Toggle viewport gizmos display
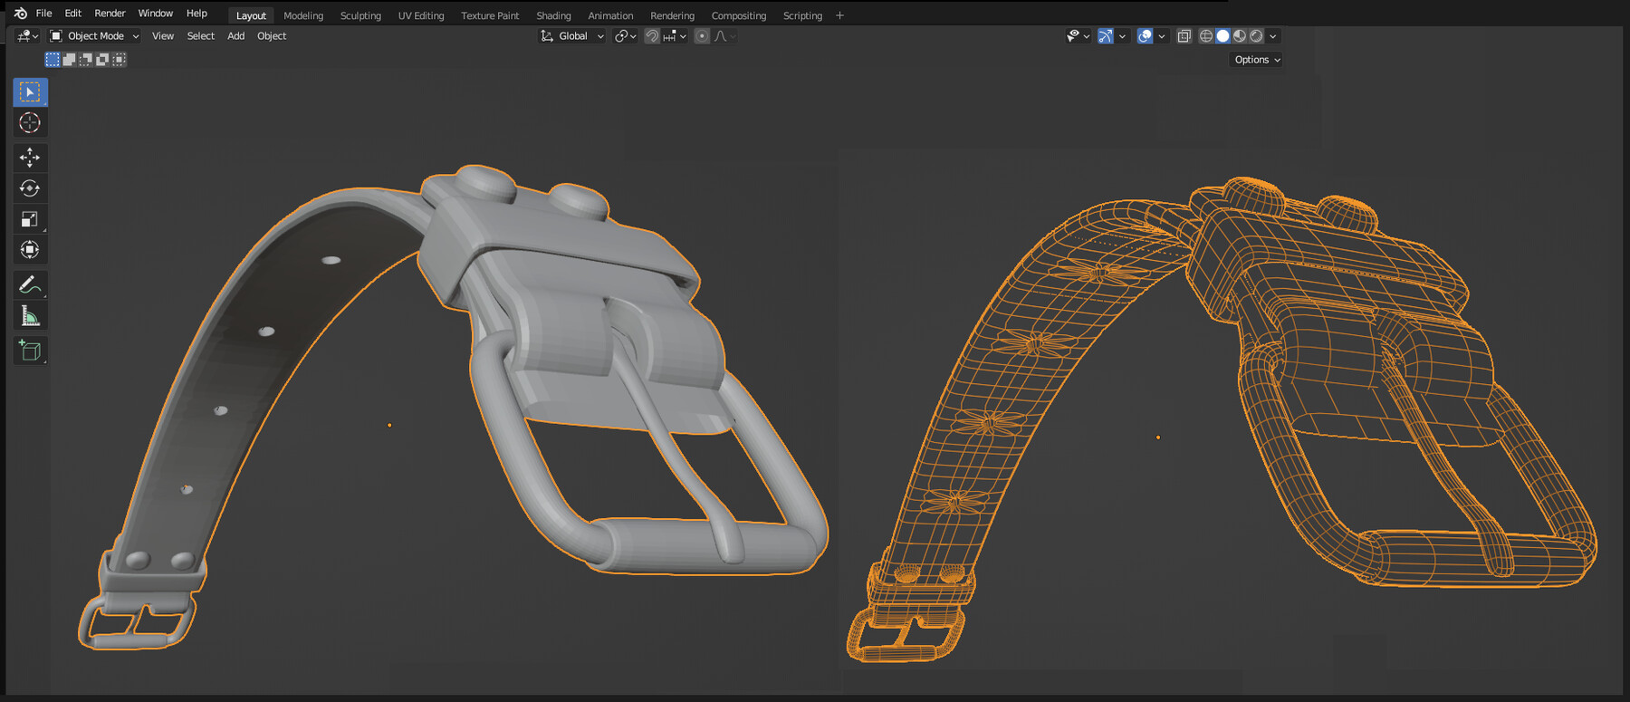1630x702 pixels. pyautogui.click(x=1105, y=36)
